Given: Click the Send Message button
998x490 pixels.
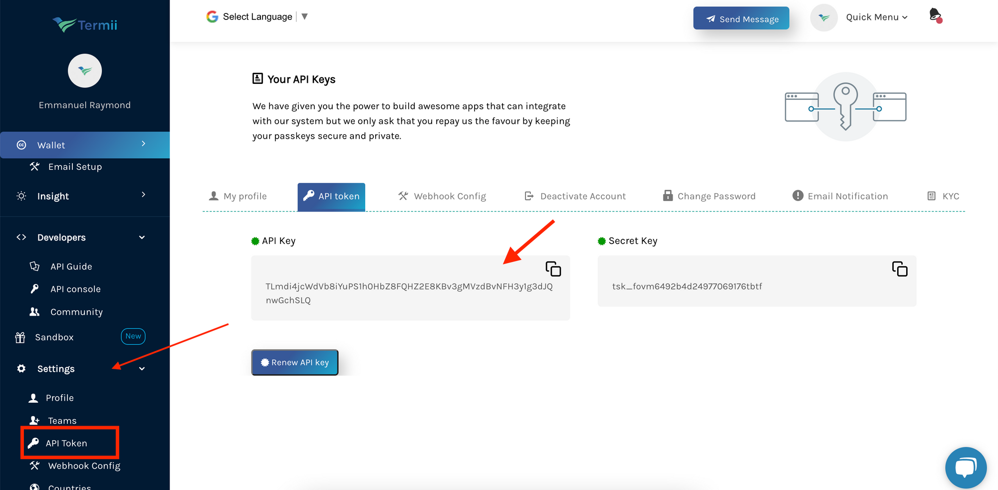Looking at the screenshot, I should [741, 18].
